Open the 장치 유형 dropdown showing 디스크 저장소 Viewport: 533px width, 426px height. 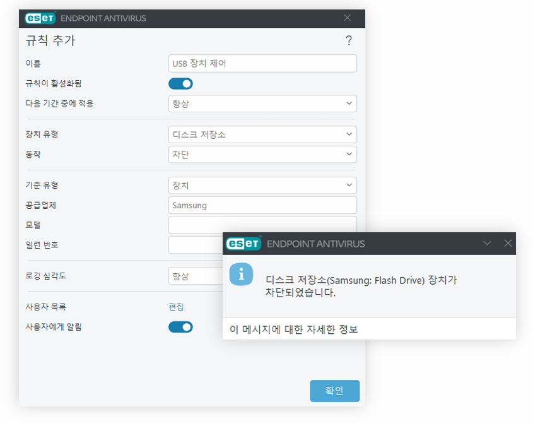tap(262, 134)
